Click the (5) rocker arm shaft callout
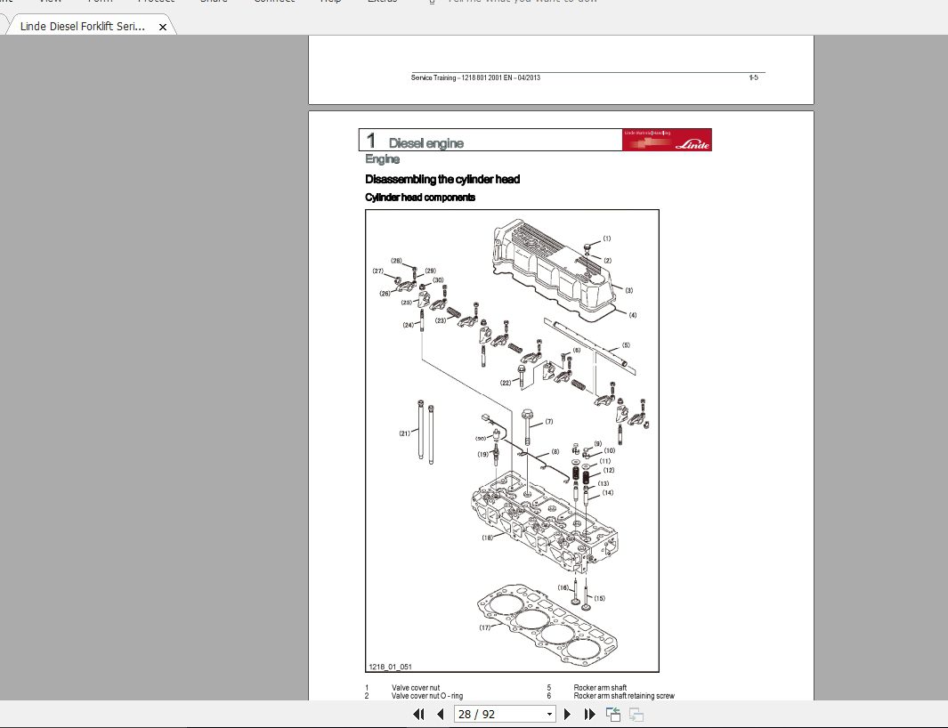 coord(626,345)
